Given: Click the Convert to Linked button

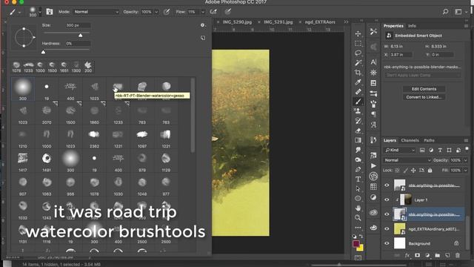Looking at the screenshot, I should [424, 97].
